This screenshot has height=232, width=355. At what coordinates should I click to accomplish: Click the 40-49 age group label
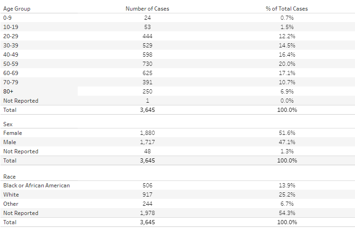pyautogui.click(x=11, y=55)
